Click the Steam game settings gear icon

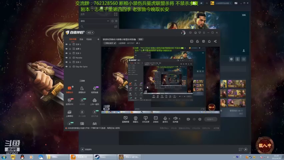(x=231, y=59)
